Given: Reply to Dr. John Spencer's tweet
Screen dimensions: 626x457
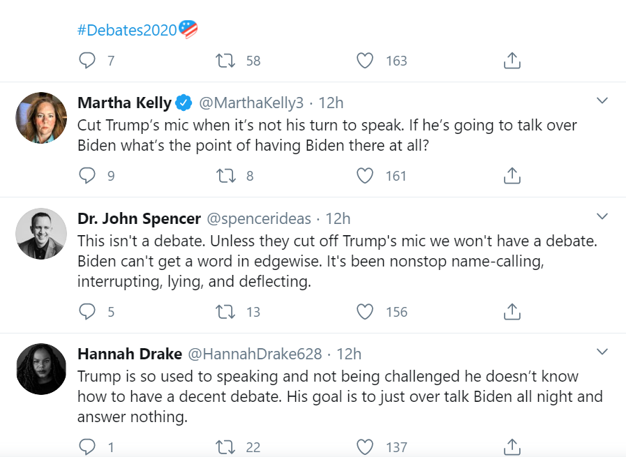Looking at the screenshot, I should coord(87,311).
